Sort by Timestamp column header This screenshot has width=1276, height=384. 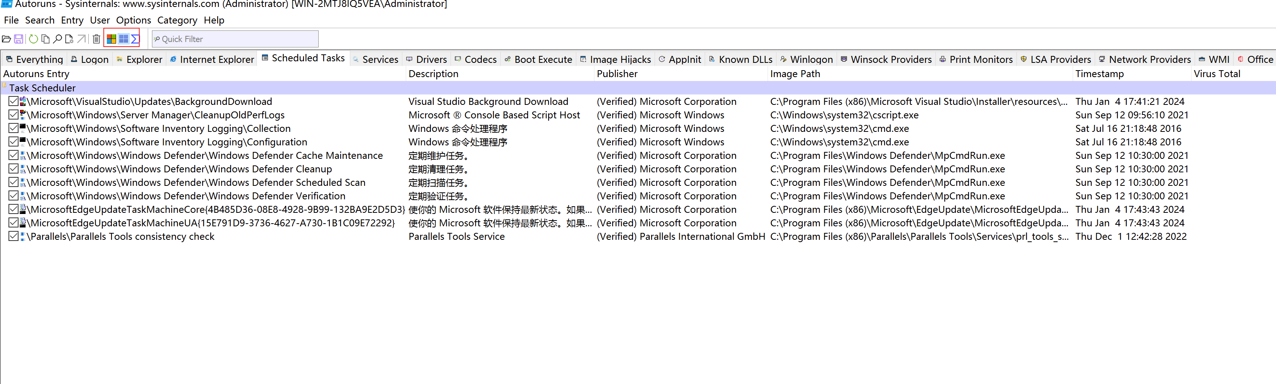click(x=1132, y=74)
